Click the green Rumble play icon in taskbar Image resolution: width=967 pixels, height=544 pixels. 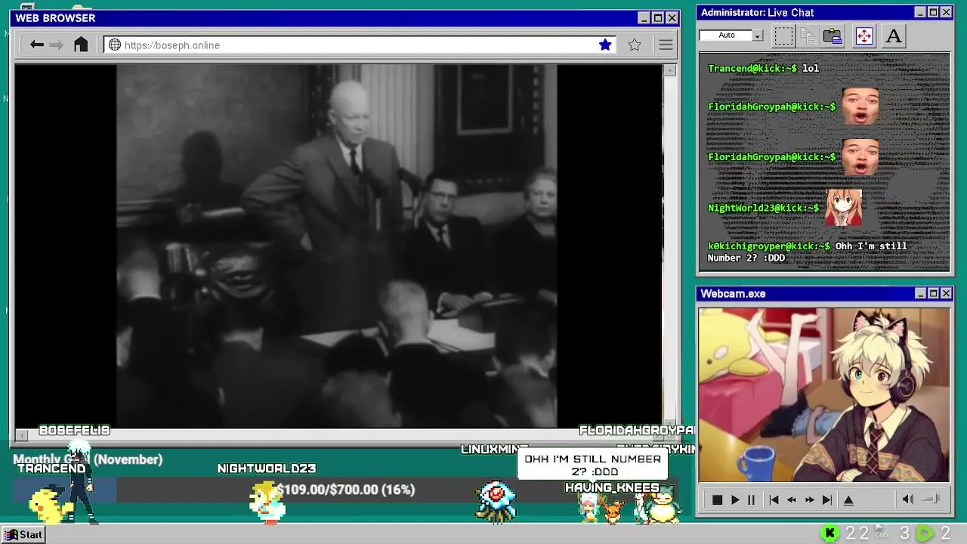pos(925,534)
